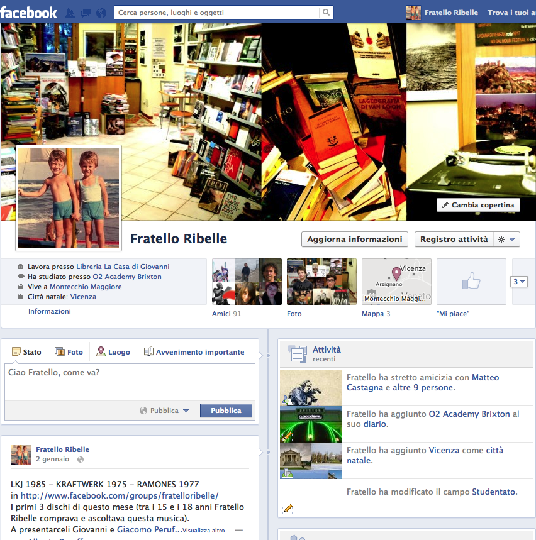Select the Luogo tab in composer
536x540 pixels.
pos(113,352)
